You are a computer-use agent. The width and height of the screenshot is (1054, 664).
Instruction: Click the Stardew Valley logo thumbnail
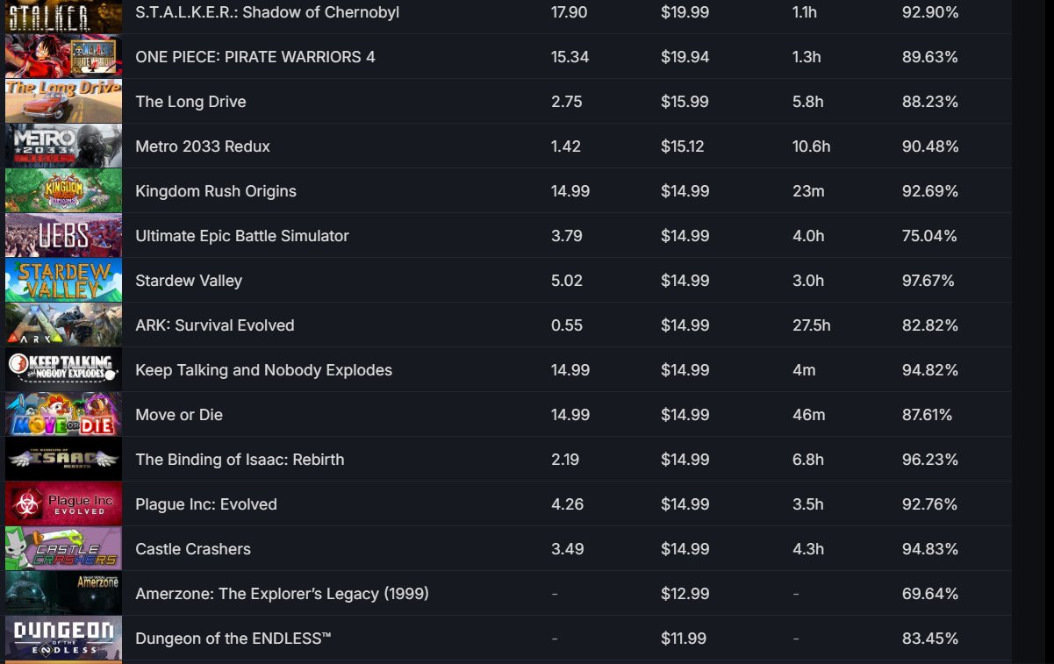tap(63, 281)
